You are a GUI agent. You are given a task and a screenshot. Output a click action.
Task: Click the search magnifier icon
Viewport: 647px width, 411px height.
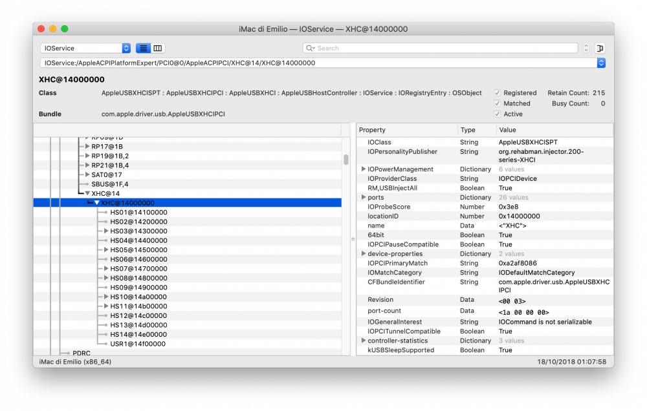310,48
